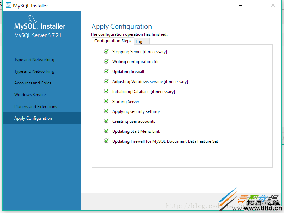Click the checkmark next to "Initializing Database"
284x213 pixels.
[x=106, y=91]
